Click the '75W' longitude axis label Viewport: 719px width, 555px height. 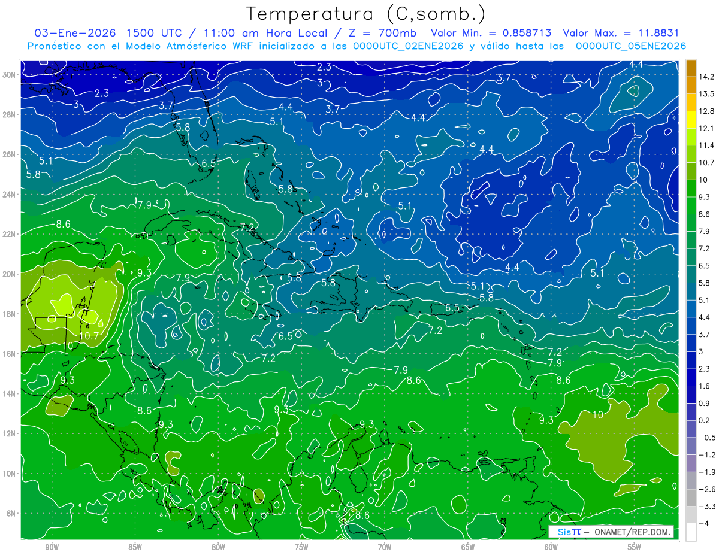pyautogui.click(x=301, y=547)
